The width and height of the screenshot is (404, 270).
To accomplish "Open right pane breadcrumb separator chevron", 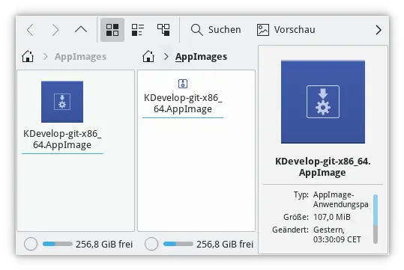I will (166, 57).
